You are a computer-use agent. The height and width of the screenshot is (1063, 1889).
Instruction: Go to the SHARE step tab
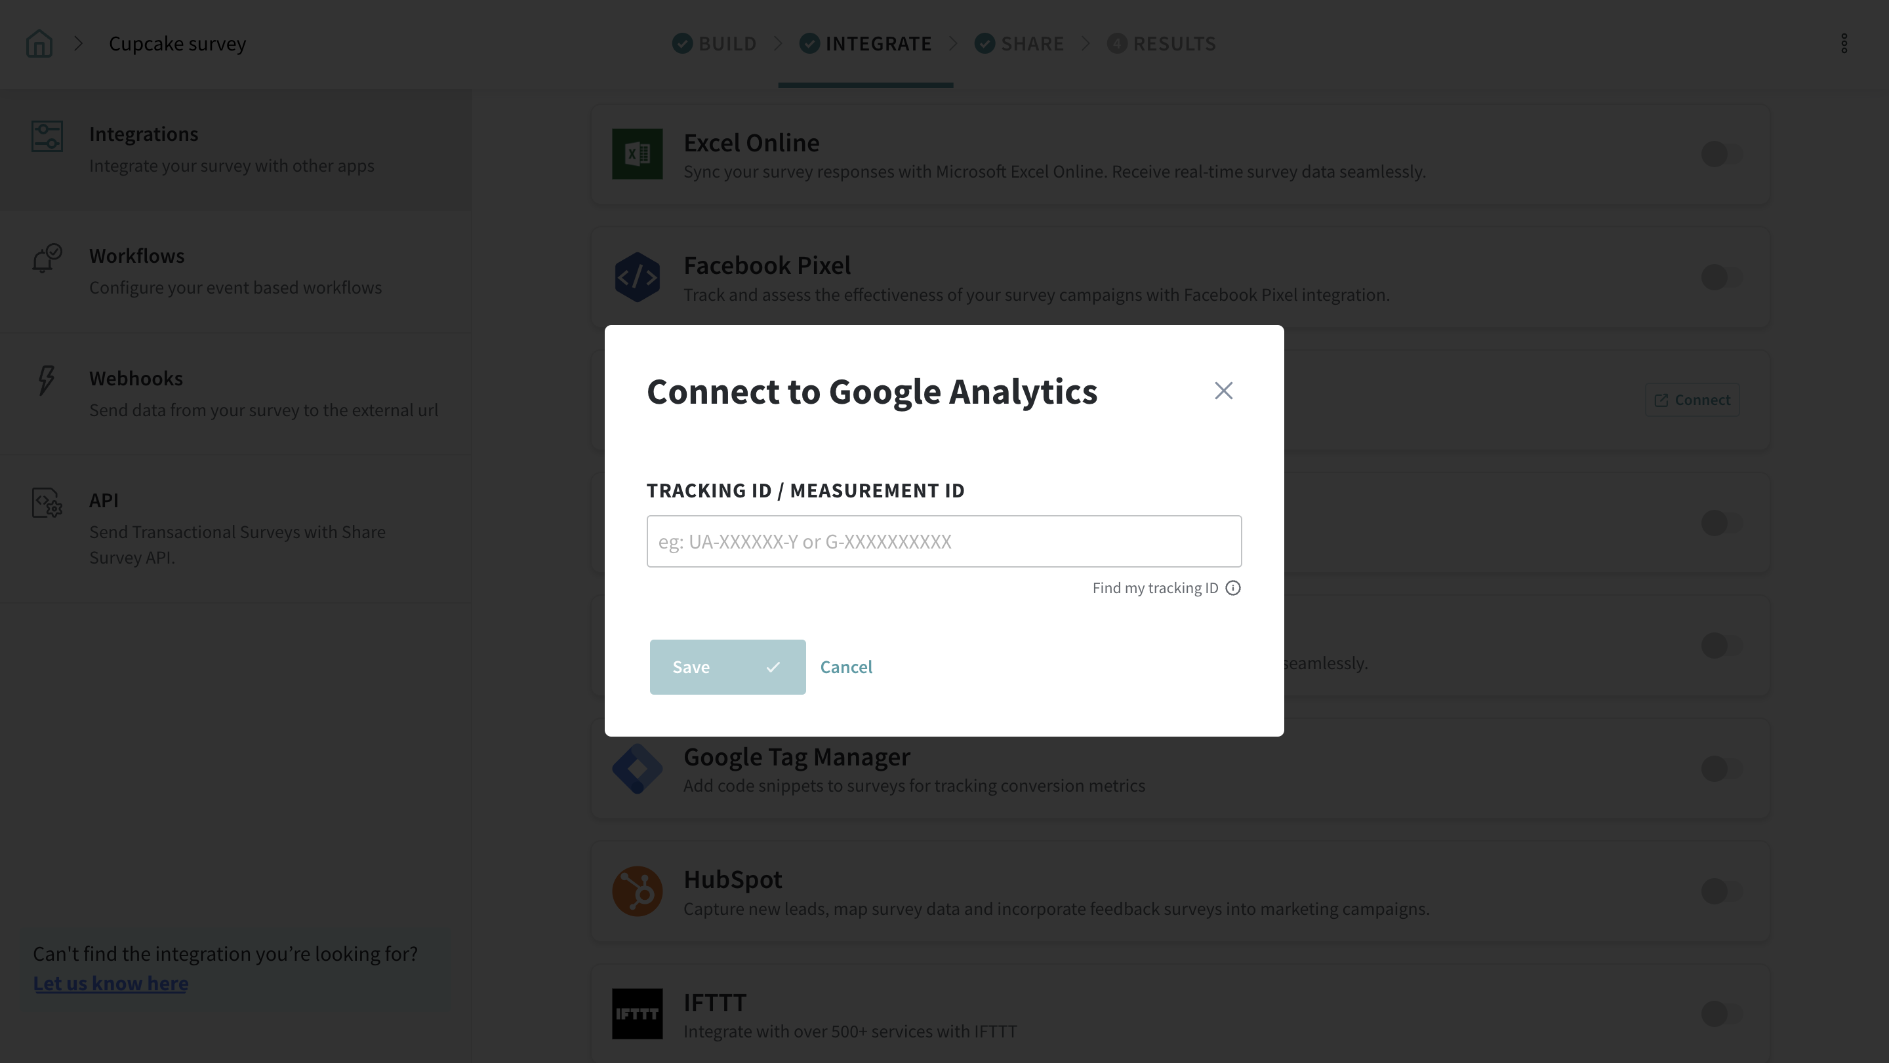(x=1020, y=43)
